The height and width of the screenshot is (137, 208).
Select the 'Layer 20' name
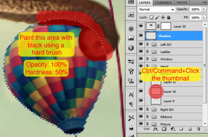point(180,27)
